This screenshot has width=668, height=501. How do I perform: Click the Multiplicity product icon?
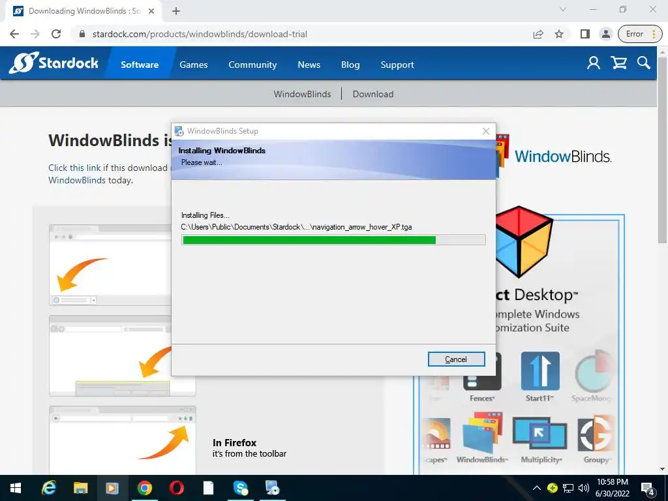point(539,434)
